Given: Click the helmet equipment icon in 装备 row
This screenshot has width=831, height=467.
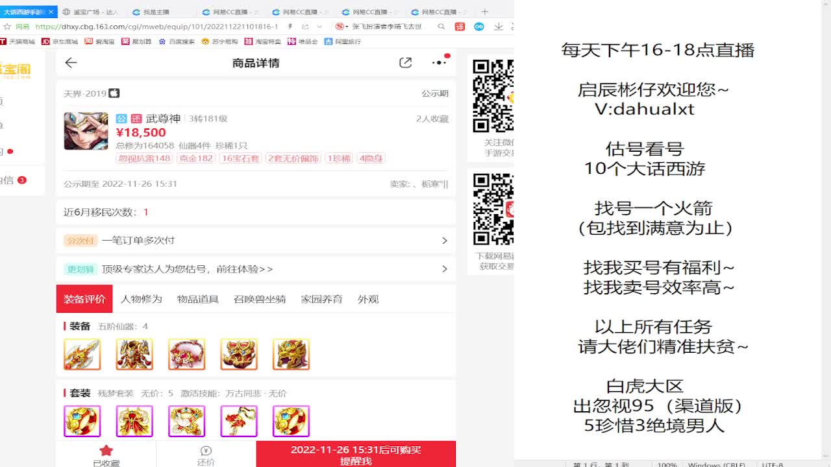Looking at the screenshot, I should tap(291, 354).
